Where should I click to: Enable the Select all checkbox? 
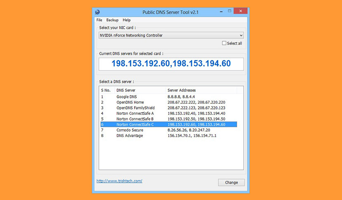pyautogui.click(x=224, y=43)
